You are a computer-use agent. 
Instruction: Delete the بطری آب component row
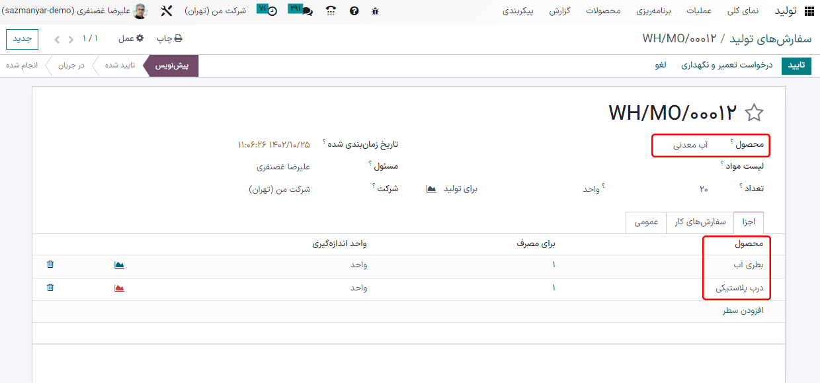click(x=50, y=265)
